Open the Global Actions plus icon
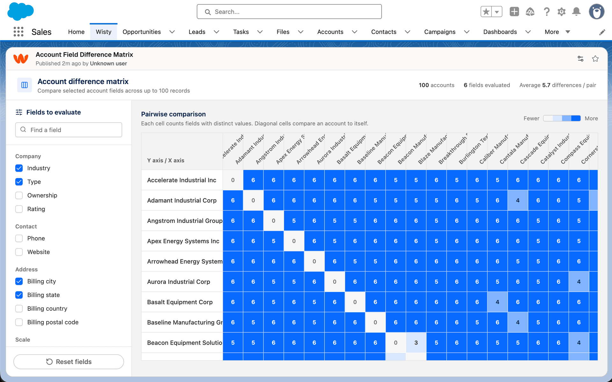The width and height of the screenshot is (612, 382). tap(514, 12)
